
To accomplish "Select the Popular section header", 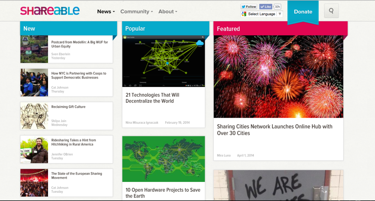I will click(x=135, y=28).
